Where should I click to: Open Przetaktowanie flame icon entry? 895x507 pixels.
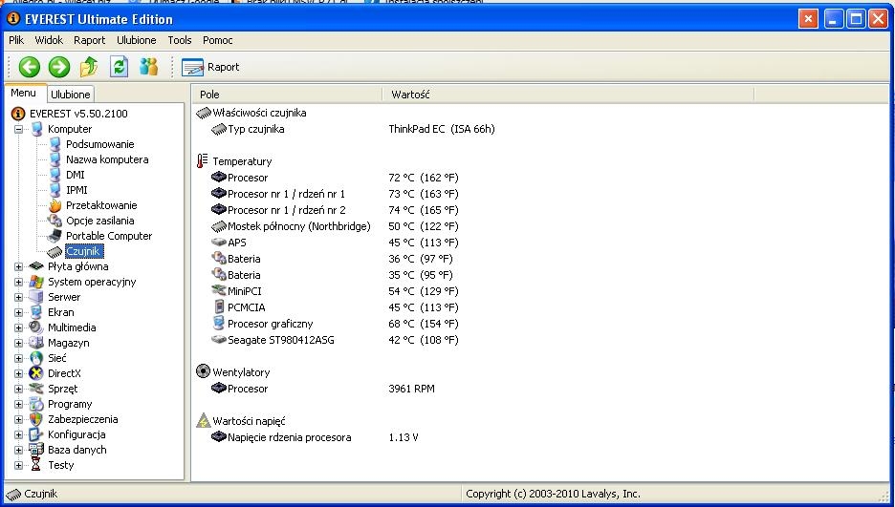[55, 205]
